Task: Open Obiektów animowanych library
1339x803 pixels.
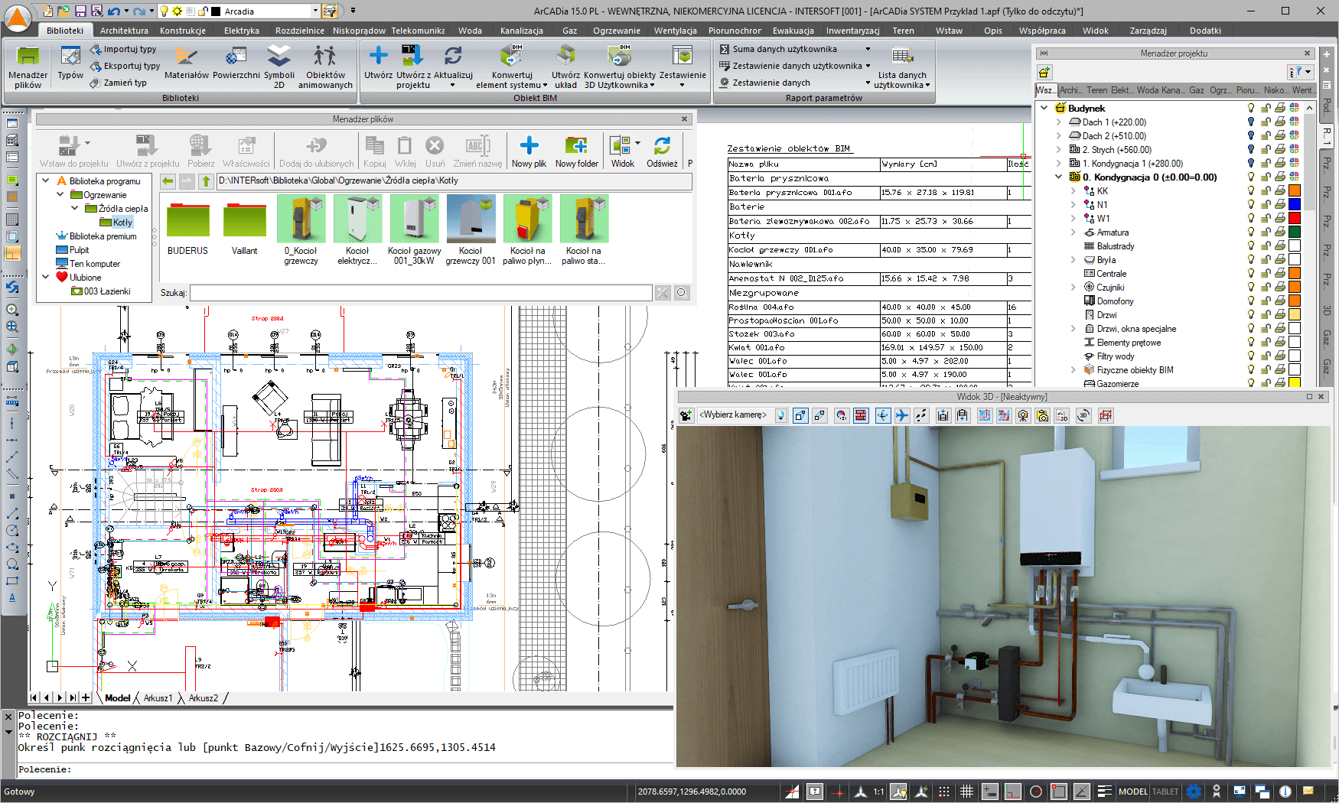Action: click(x=325, y=67)
